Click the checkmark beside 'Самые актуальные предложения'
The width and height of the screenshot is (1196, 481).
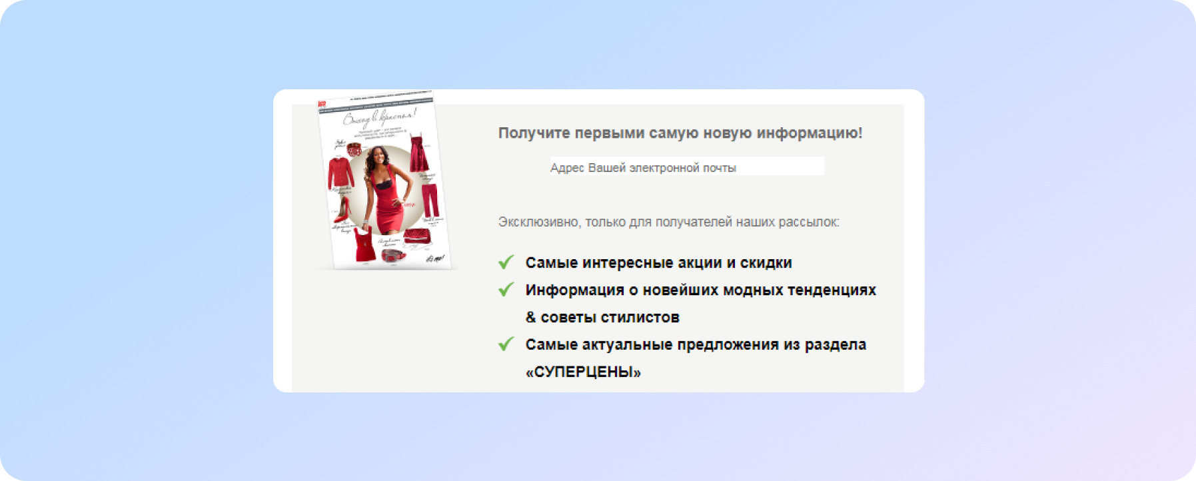pos(506,344)
